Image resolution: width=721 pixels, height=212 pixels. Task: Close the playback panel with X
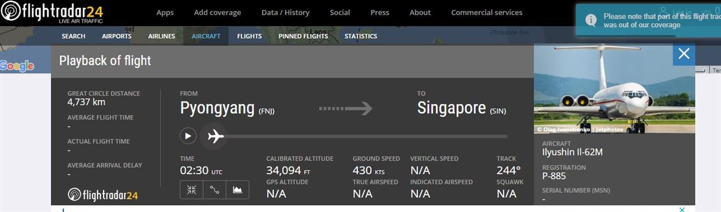coord(684,54)
